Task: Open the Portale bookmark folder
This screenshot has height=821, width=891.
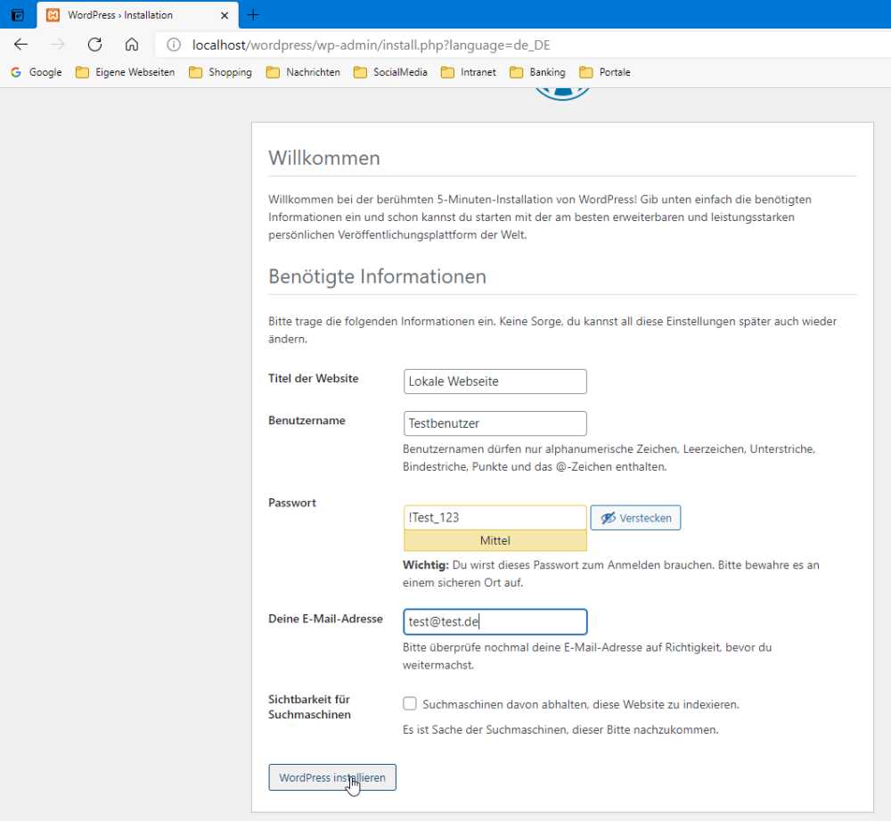Action: pos(605,72)
